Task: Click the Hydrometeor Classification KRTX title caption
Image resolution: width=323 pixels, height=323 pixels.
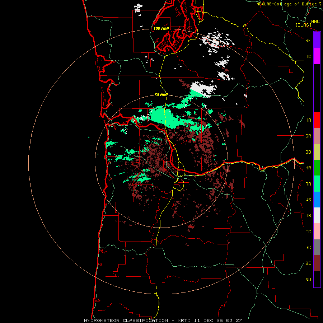Action: coord(163,320)
